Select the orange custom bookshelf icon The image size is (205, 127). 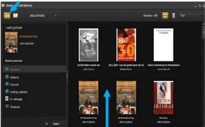click(7, 106)
